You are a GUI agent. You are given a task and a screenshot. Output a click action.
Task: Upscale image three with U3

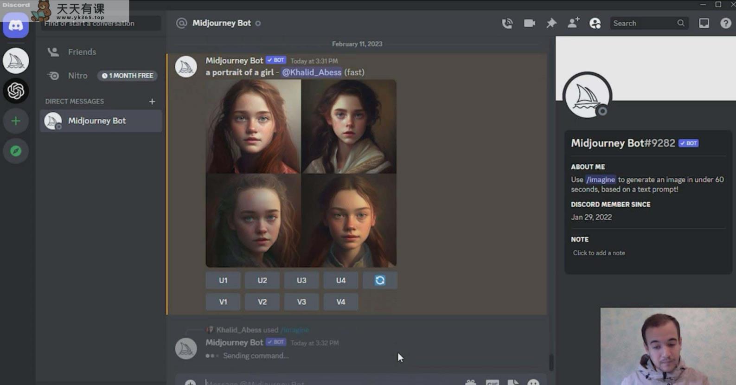pyautogui.click(x=301, y=280)
